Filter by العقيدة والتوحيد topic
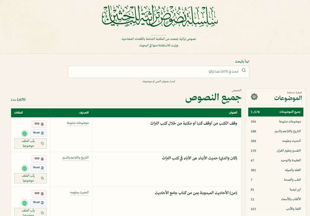The height and width of the screenshot is (216, 310). pyautogui.click(x=275, y=160)
